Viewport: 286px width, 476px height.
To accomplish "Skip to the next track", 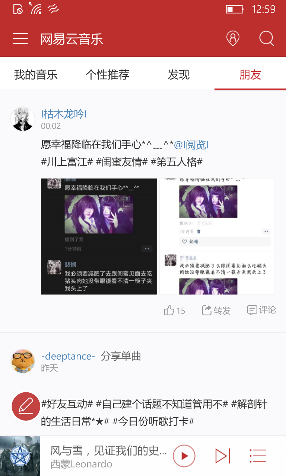I will pos(223,456).
